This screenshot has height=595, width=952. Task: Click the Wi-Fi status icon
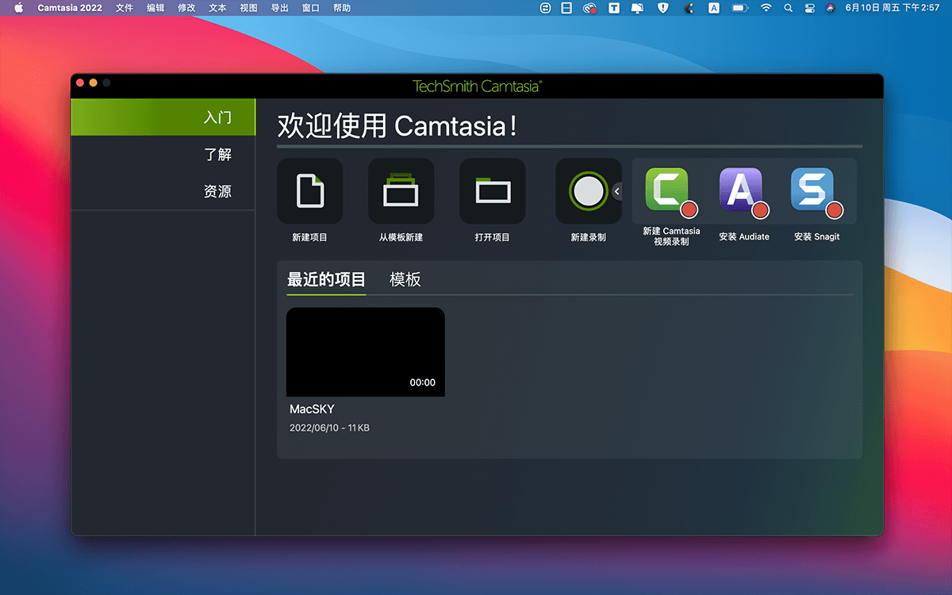click(766, 8)
